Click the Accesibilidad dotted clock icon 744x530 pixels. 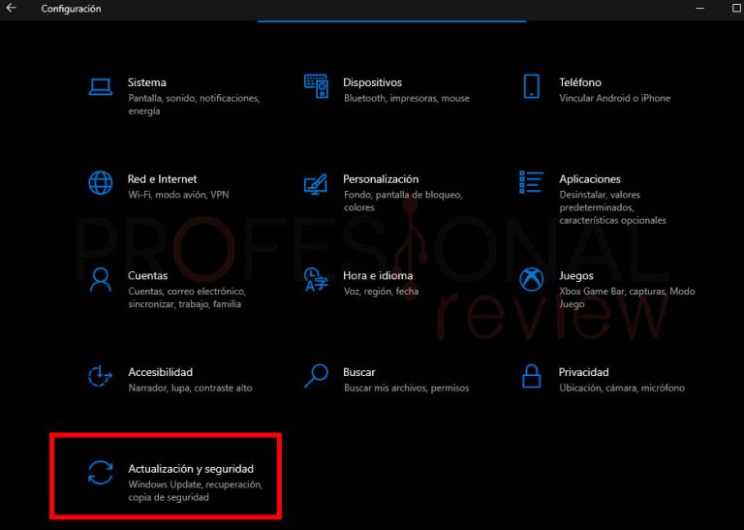(100, 376)
